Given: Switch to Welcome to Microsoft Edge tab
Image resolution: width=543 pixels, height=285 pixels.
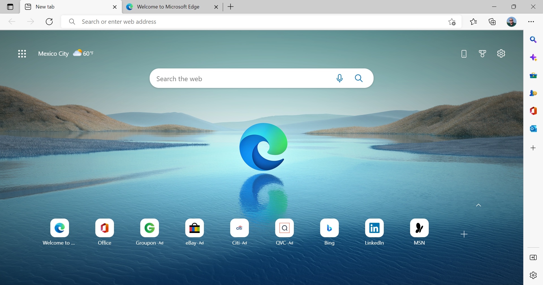Looking at the screenshot, I should click(168, 7).
